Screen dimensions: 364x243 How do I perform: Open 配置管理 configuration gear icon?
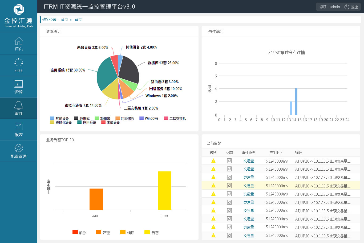[19, 148]
